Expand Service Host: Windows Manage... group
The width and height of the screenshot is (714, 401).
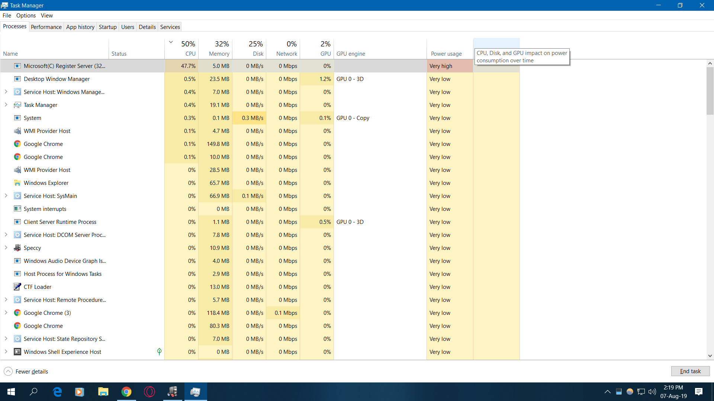pos(6,92)
